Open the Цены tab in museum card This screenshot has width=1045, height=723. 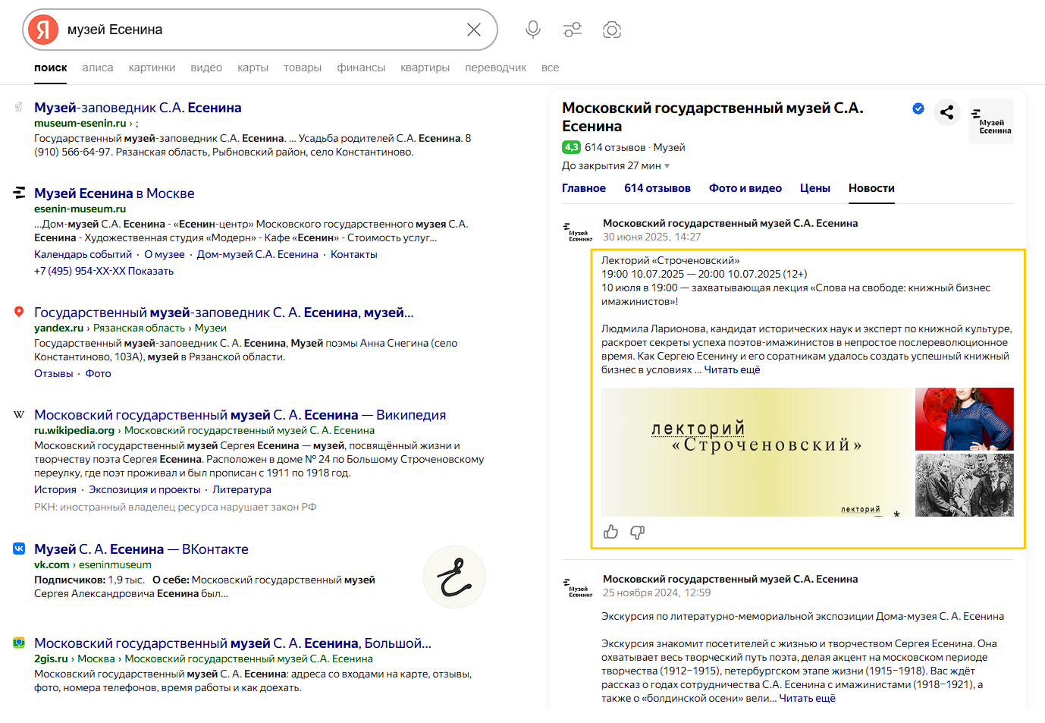pyautogui.click(x=814, y=188)
